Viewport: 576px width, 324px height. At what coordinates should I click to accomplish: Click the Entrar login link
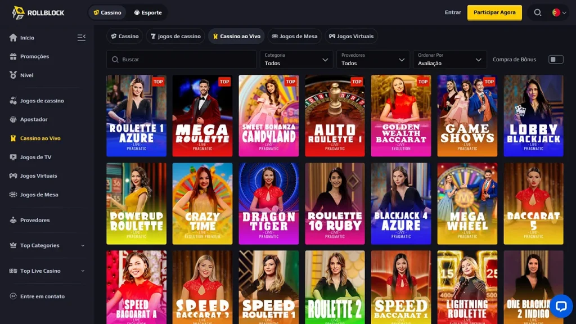pyautogui.click(x=453, y=12)
